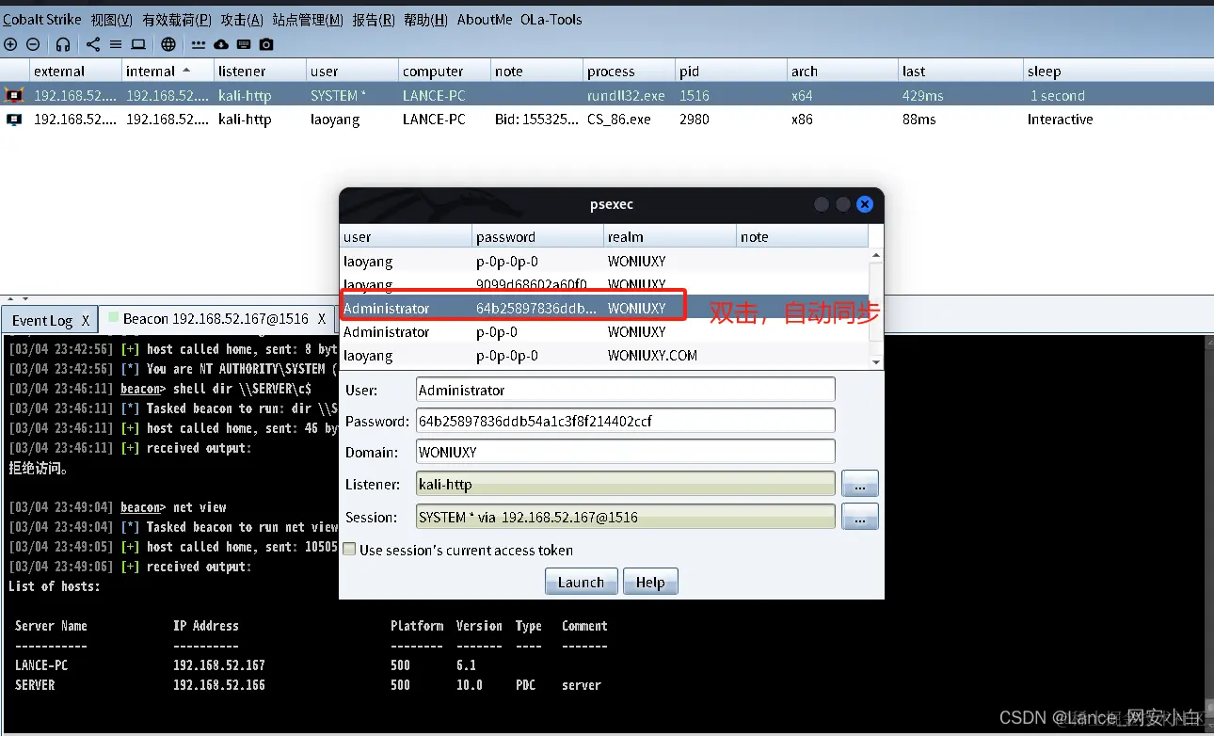Select top laoyang p-0p-0p-0 WONIUXY row
The height and width of the screenshot is (736, 1214).
tap(604, 261)
